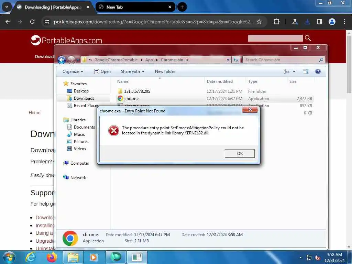Open Music library
The width and height of the screenshot is (352, 264).
pyautogui.click(x=79, y=134)
